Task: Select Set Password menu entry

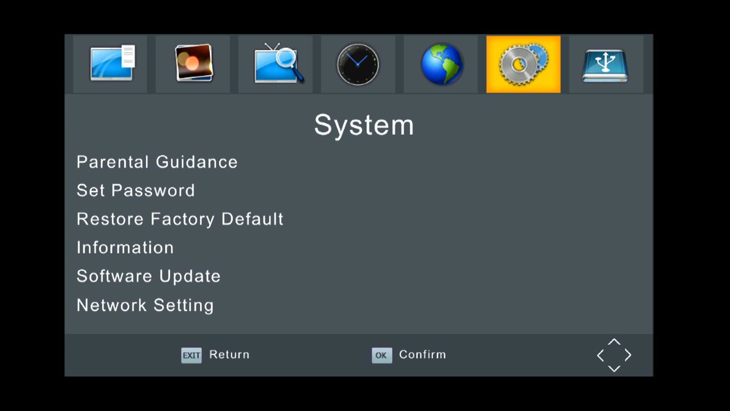Action: coord(136,190)
